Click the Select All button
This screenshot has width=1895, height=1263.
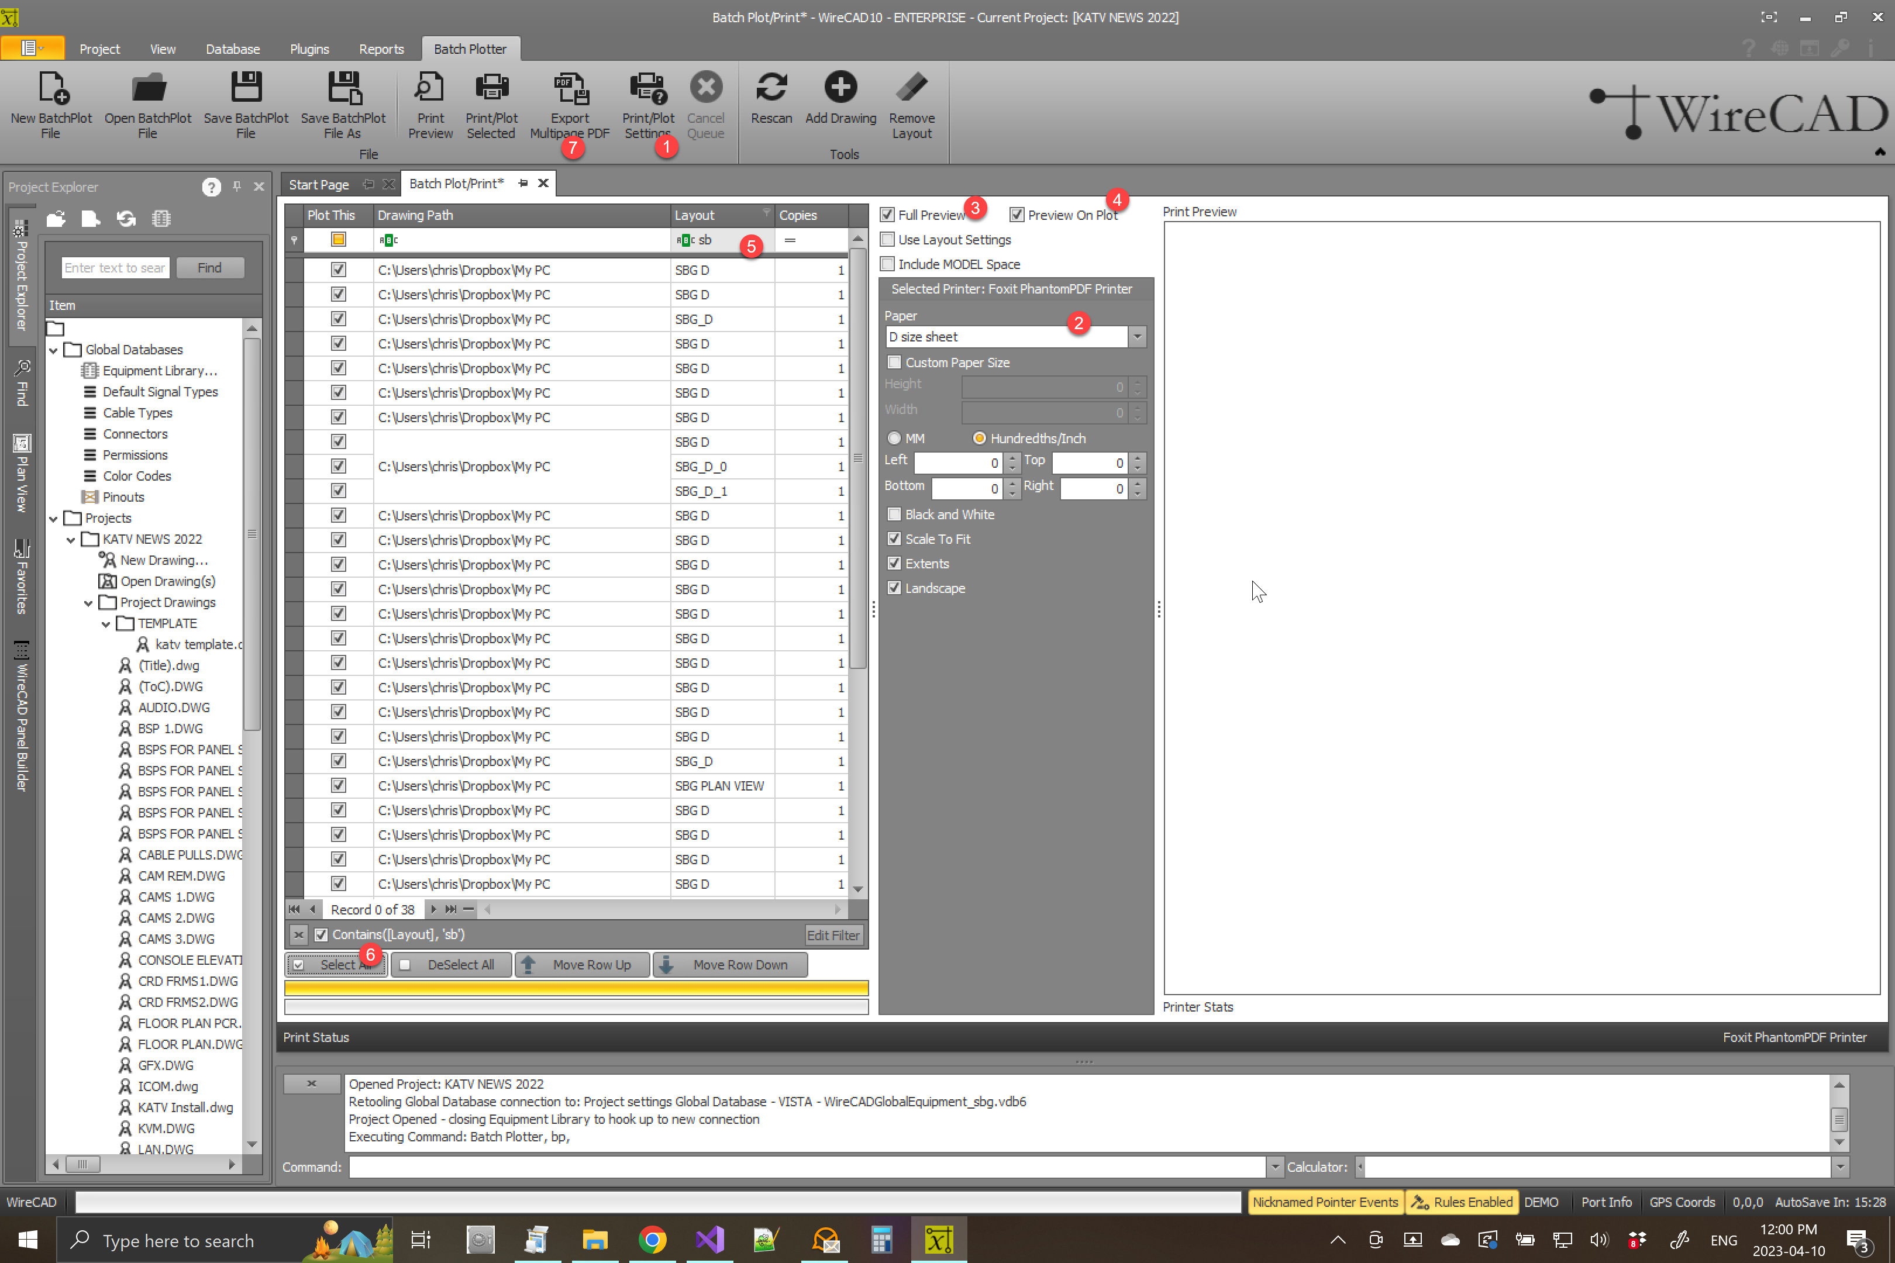pos(337,964)
